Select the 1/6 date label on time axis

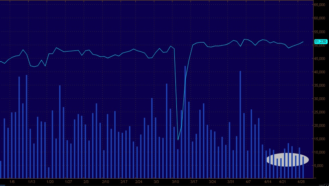(x=12, y=182)
